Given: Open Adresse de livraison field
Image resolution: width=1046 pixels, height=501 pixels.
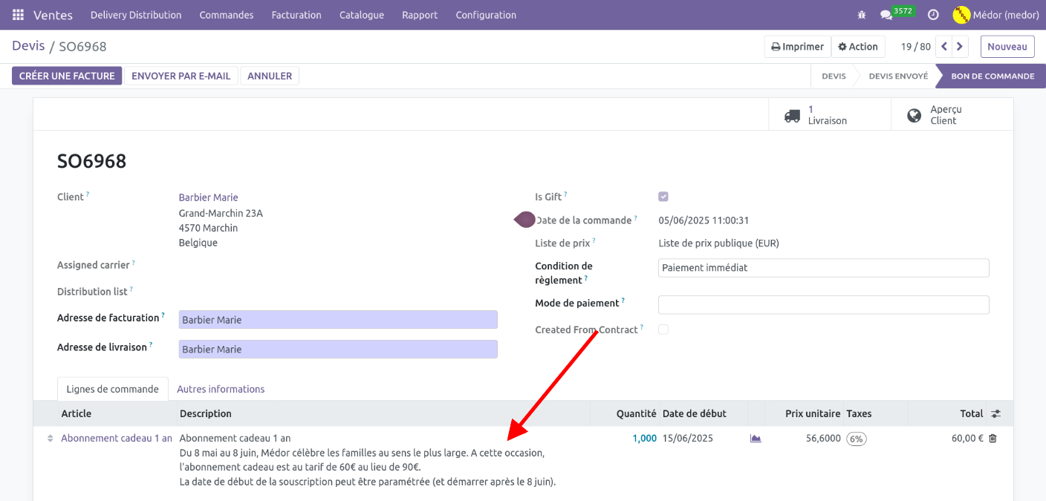Looking at the screenshot, I should tap(338, 350).
